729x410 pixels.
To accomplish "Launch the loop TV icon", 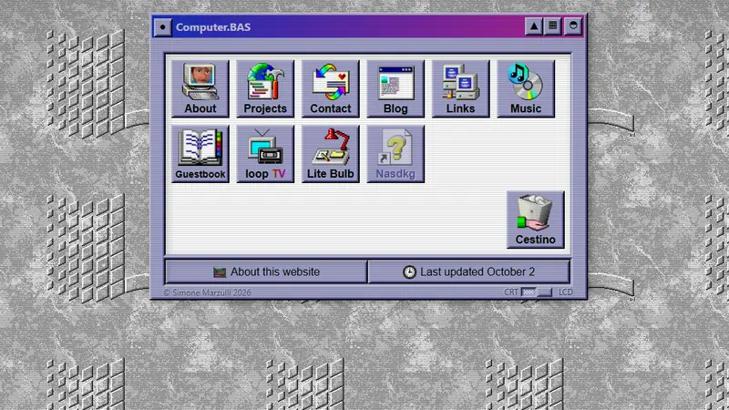I will click(265, 154).
